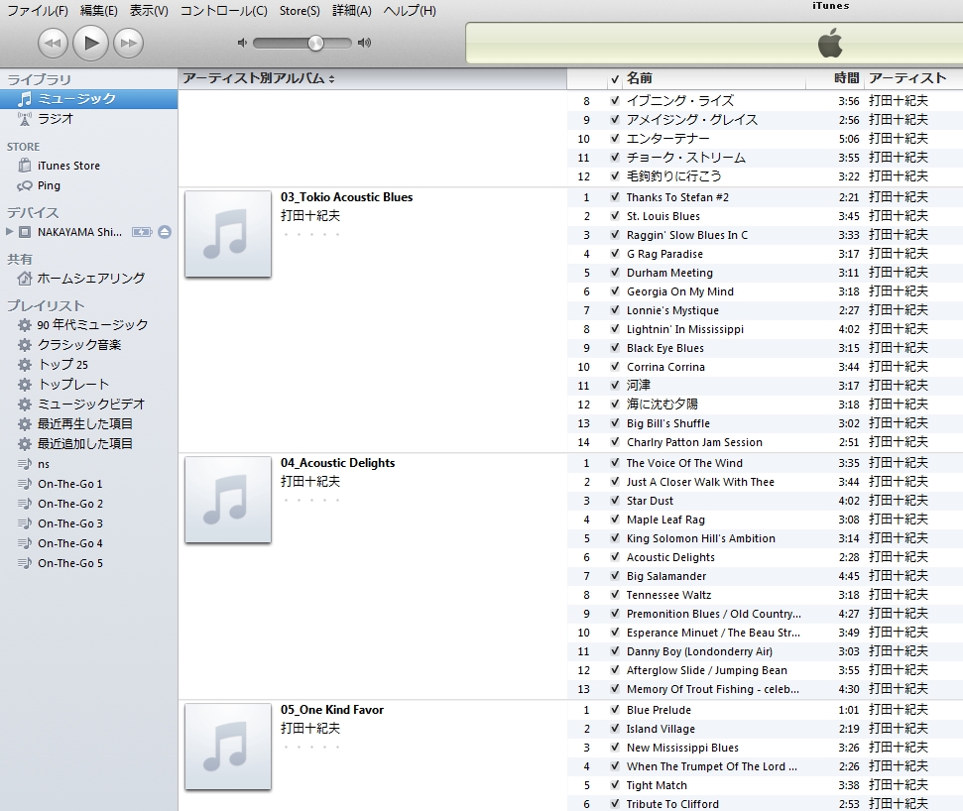963x811 pixels.
Task: Sort by the 時間 column header
Action: [x=846, y=78]
